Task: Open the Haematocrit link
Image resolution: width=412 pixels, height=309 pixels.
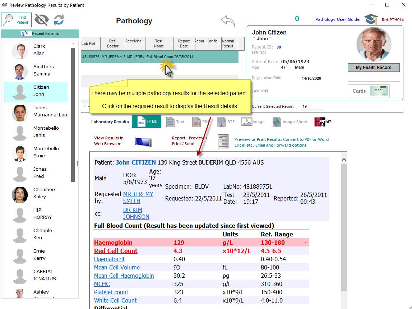Action: [x=109, y=259]
